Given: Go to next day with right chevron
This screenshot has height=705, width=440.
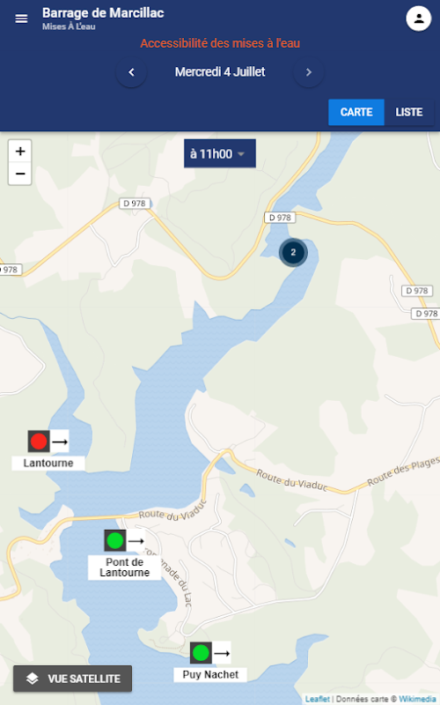Looking at the screenshot, I should (x=309, y=72).
